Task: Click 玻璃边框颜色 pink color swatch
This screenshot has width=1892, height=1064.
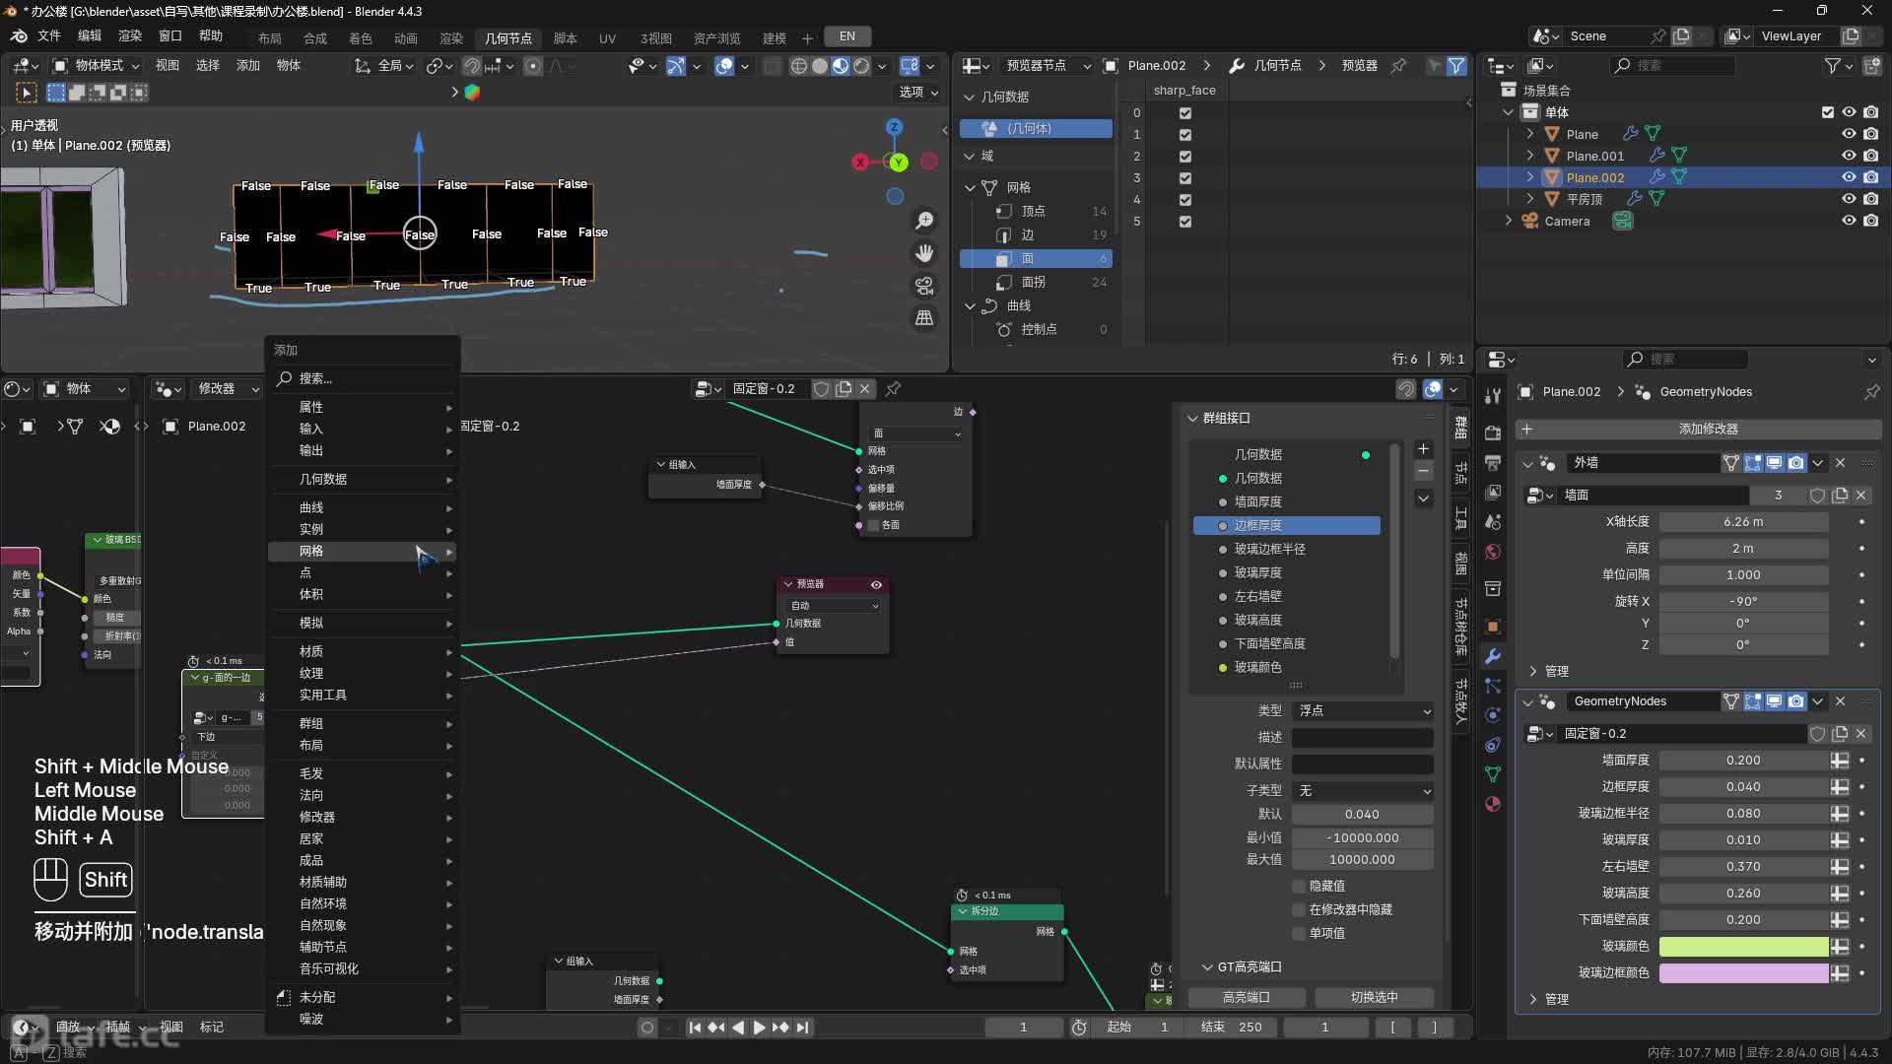Action: (x=1743, y=973)
